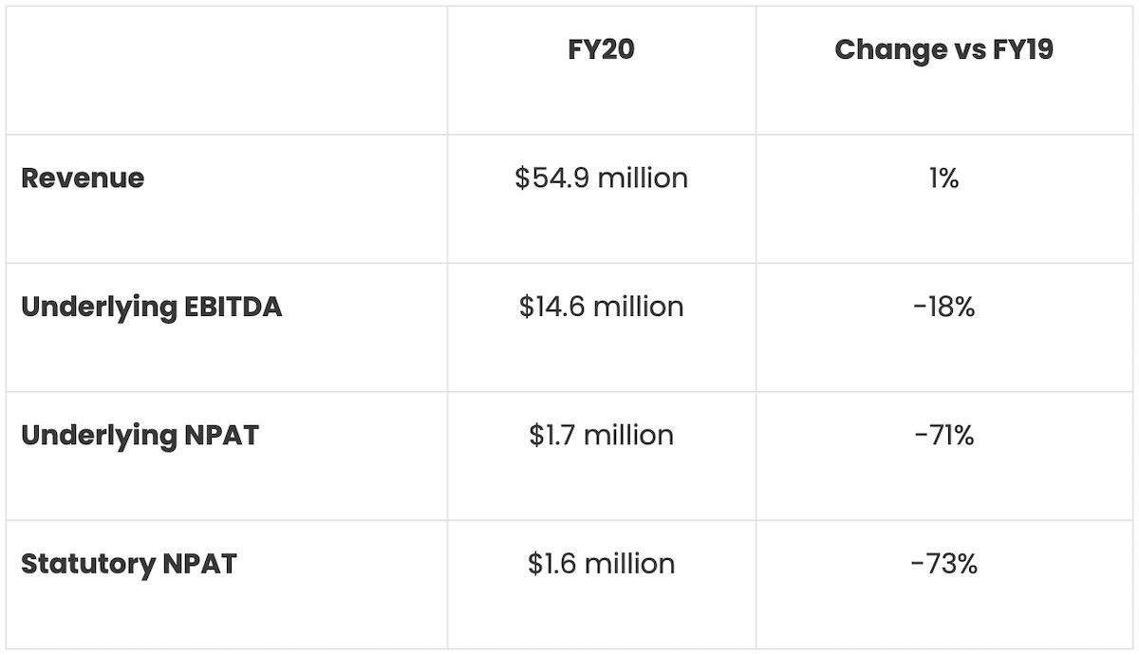1139x655 pixels.
Task: Select the Revenue row label
Action: tap(83, 178)
